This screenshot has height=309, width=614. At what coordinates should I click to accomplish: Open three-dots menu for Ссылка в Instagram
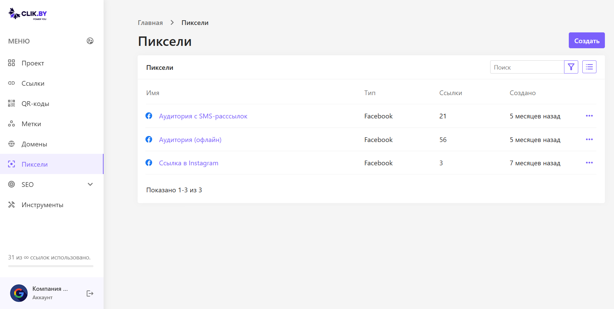click(x=589, y=163)
